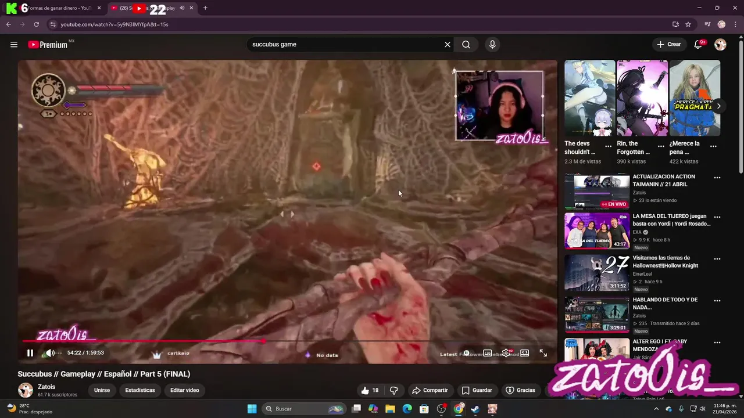
Task: Open options for '¿Merece la pena' short
Action: 713,146
